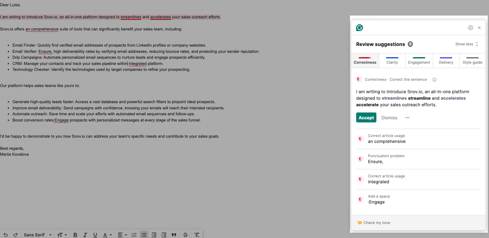Collapse suggestions with Show less
Viewport: 489px width, 238px height.
(467, 44)
